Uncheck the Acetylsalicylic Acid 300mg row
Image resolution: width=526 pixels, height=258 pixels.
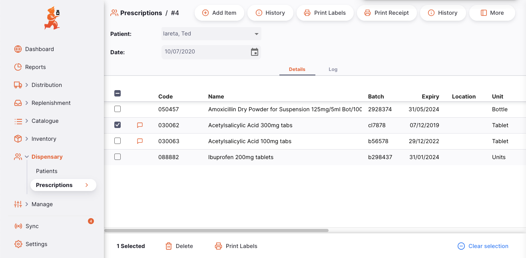(x=118, y=125)
